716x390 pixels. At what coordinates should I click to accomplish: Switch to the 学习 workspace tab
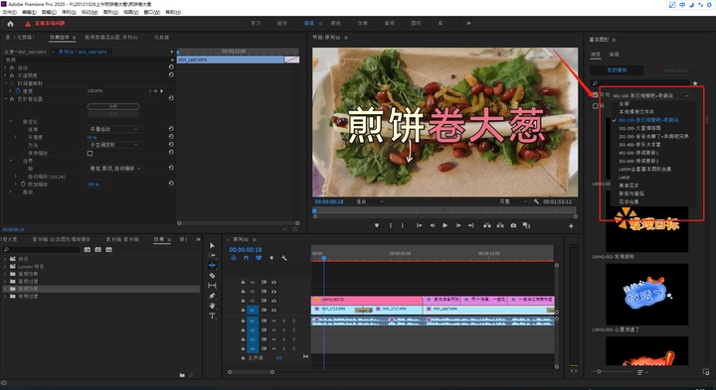pos(256,23)
